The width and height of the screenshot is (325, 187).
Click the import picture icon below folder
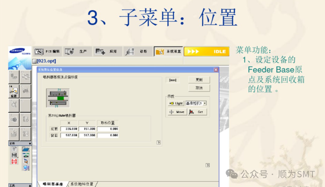tap(26, 155)
